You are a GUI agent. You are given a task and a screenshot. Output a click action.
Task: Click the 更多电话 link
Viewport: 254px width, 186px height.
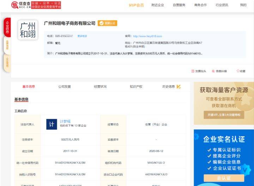82,36
